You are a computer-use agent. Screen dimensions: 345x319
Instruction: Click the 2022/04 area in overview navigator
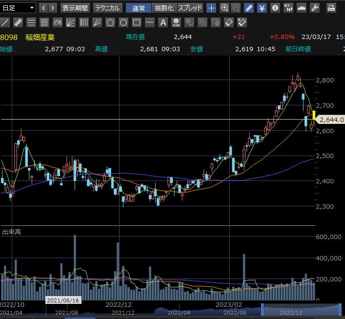click(x=179, y=312)
